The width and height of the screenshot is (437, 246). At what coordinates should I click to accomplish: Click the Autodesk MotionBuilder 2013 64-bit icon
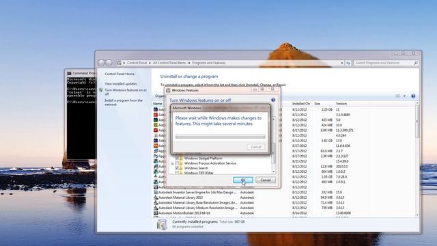(156, 213)
